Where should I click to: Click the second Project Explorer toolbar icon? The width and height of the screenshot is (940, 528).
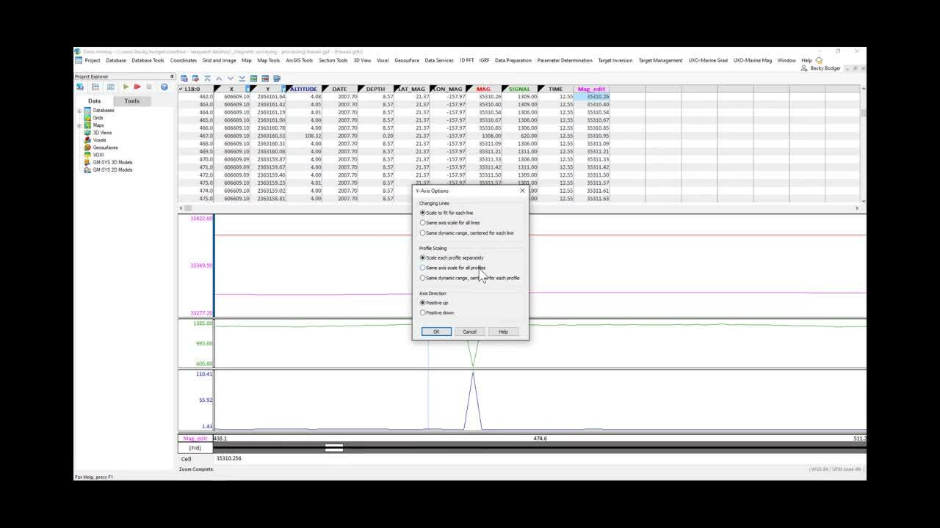[x=95, y=87]
